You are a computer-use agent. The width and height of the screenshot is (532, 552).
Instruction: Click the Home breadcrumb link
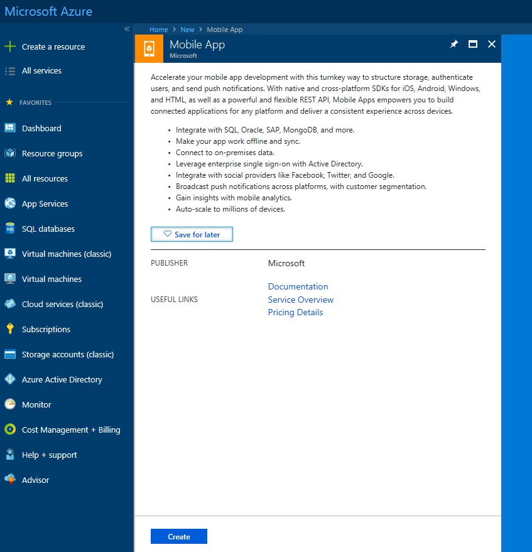[158, 30]
